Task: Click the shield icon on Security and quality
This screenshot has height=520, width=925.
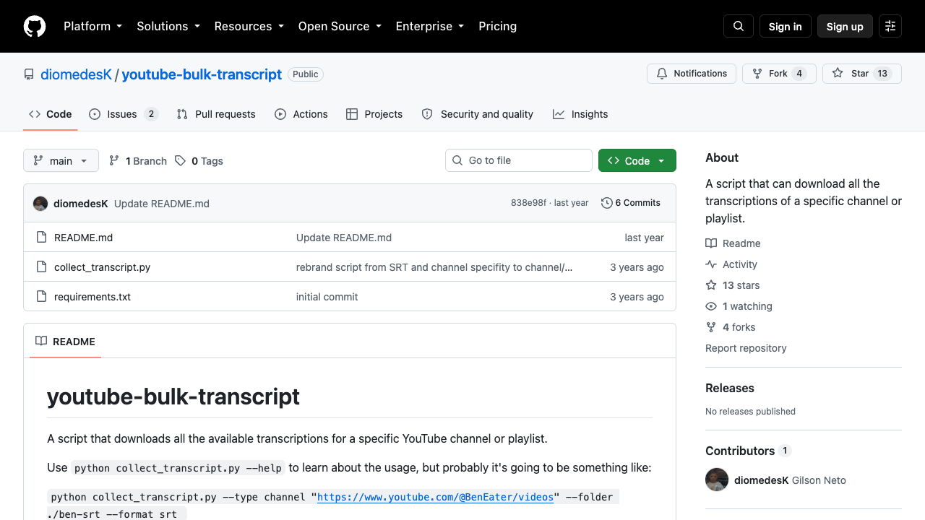Action: tap(427, 114)
